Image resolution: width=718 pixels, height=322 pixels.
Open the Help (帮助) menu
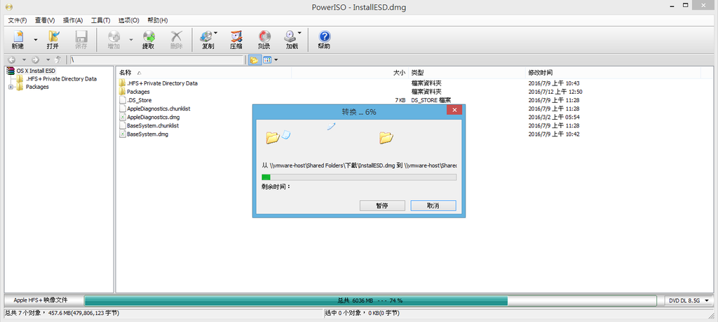coord(158,20)
